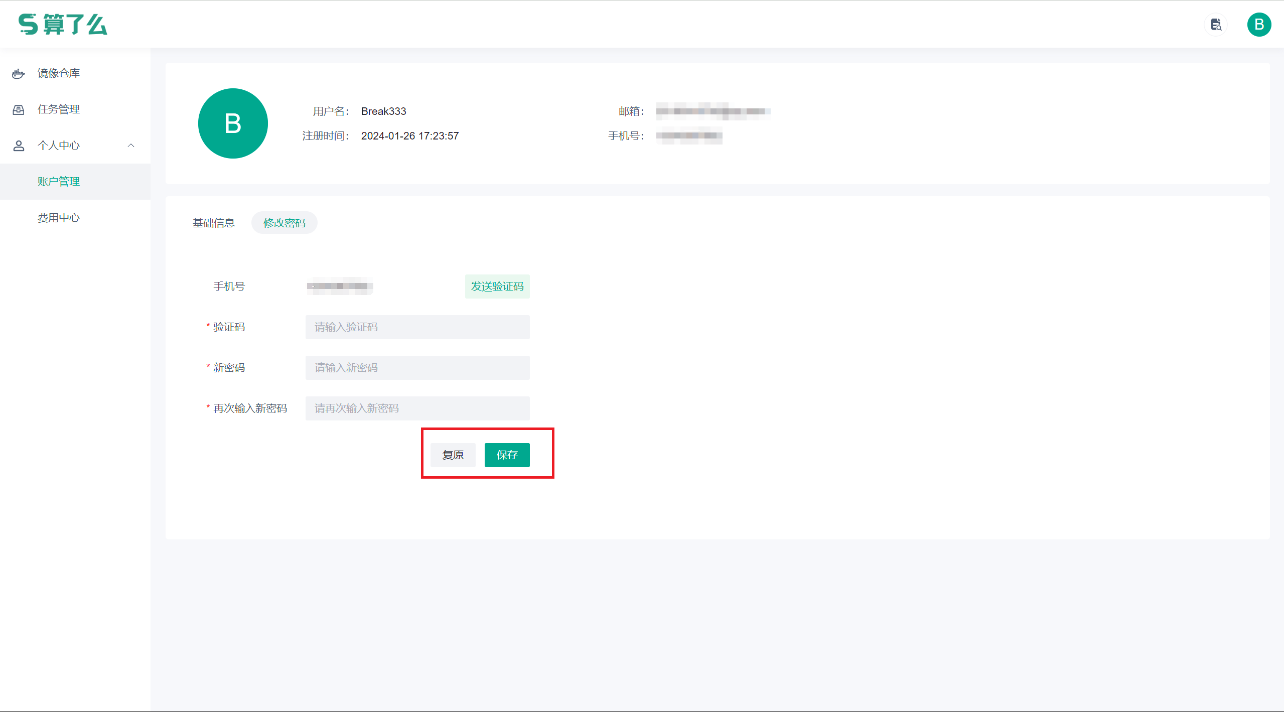Click the large profile avatar with letter B
This screenshot has height=712, width=1284.
[x=232, y=123]
